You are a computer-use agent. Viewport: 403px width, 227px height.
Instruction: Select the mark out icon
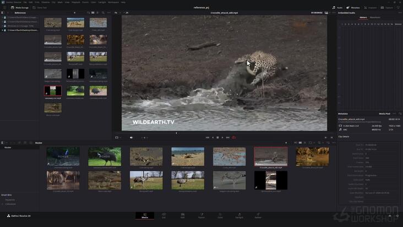point(331,138)
